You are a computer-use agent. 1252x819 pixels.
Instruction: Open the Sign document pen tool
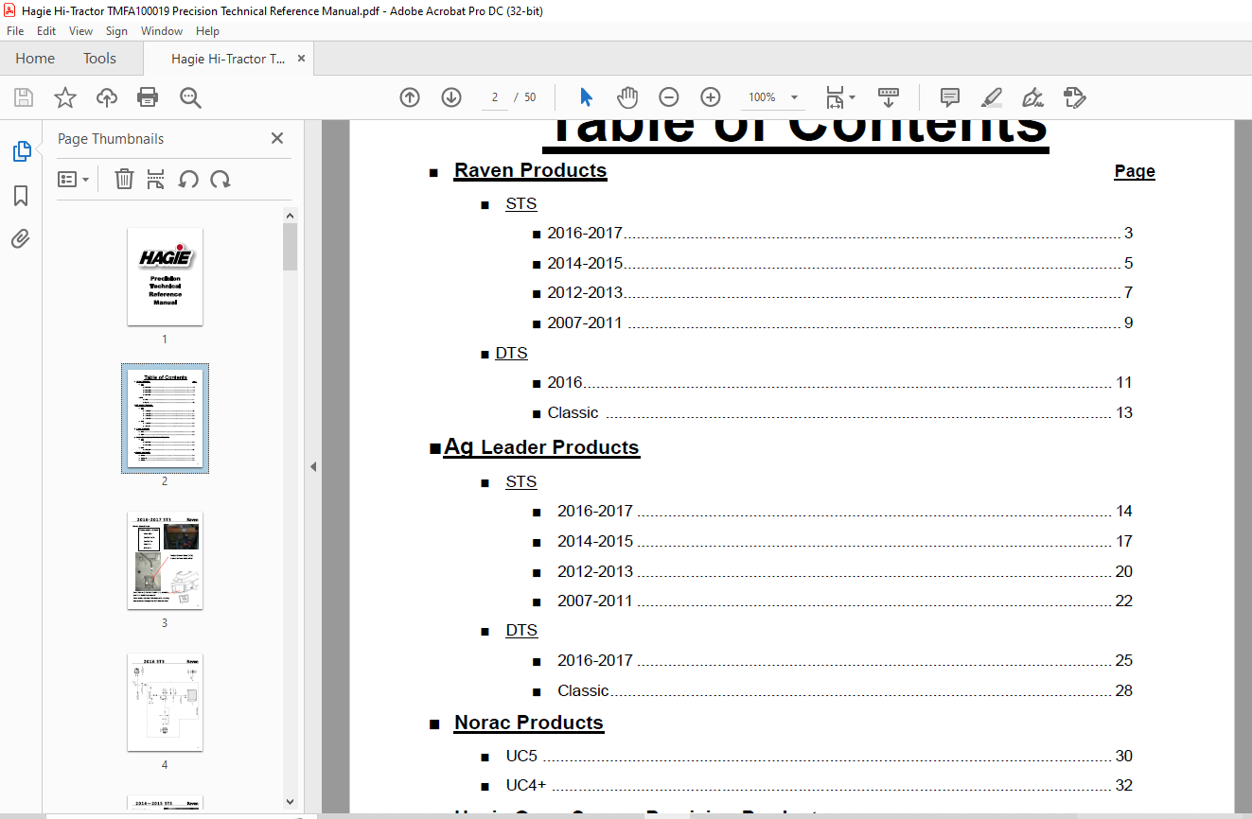pyautogui.click(x=1032, y=97)
